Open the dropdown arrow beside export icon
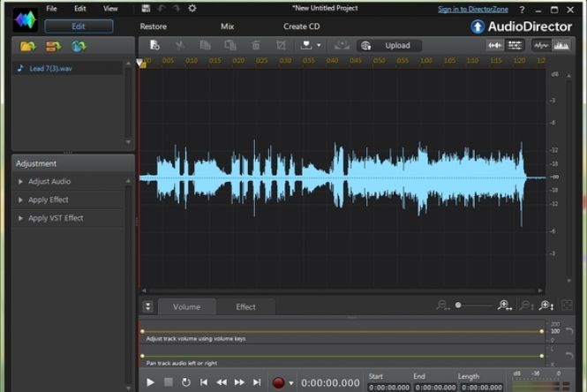This screenshot has width=587, height=392. pyautogui.click(x=319, y=45)
